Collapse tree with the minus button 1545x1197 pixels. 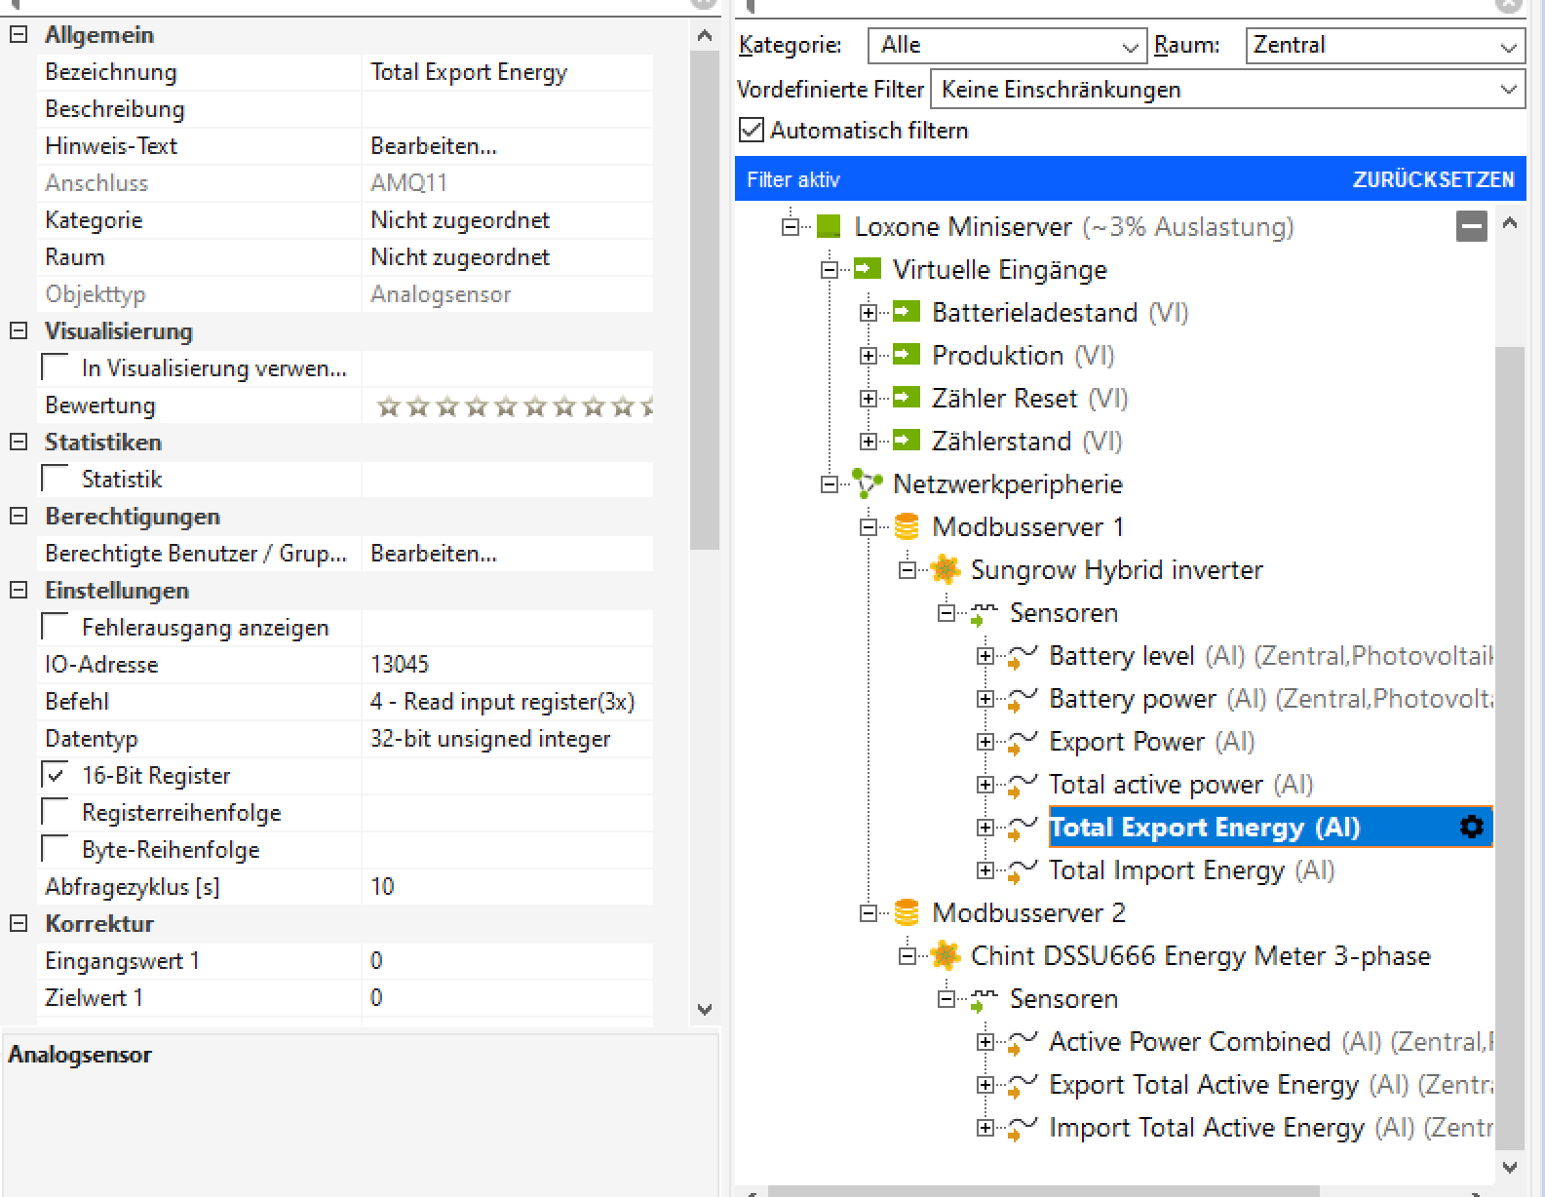coord(1471,227)
